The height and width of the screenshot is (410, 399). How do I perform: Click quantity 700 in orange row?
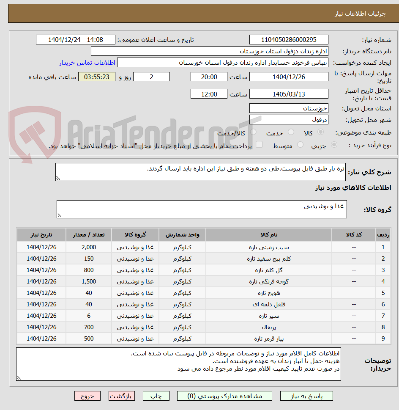pos(89,327)
